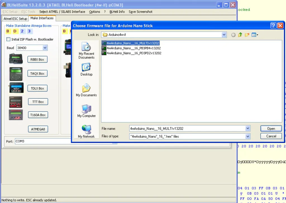Enable Initial ISP Flash w. Bootloader
The height and width of the screenshot is (203, 286).
[x=8, y=39]
